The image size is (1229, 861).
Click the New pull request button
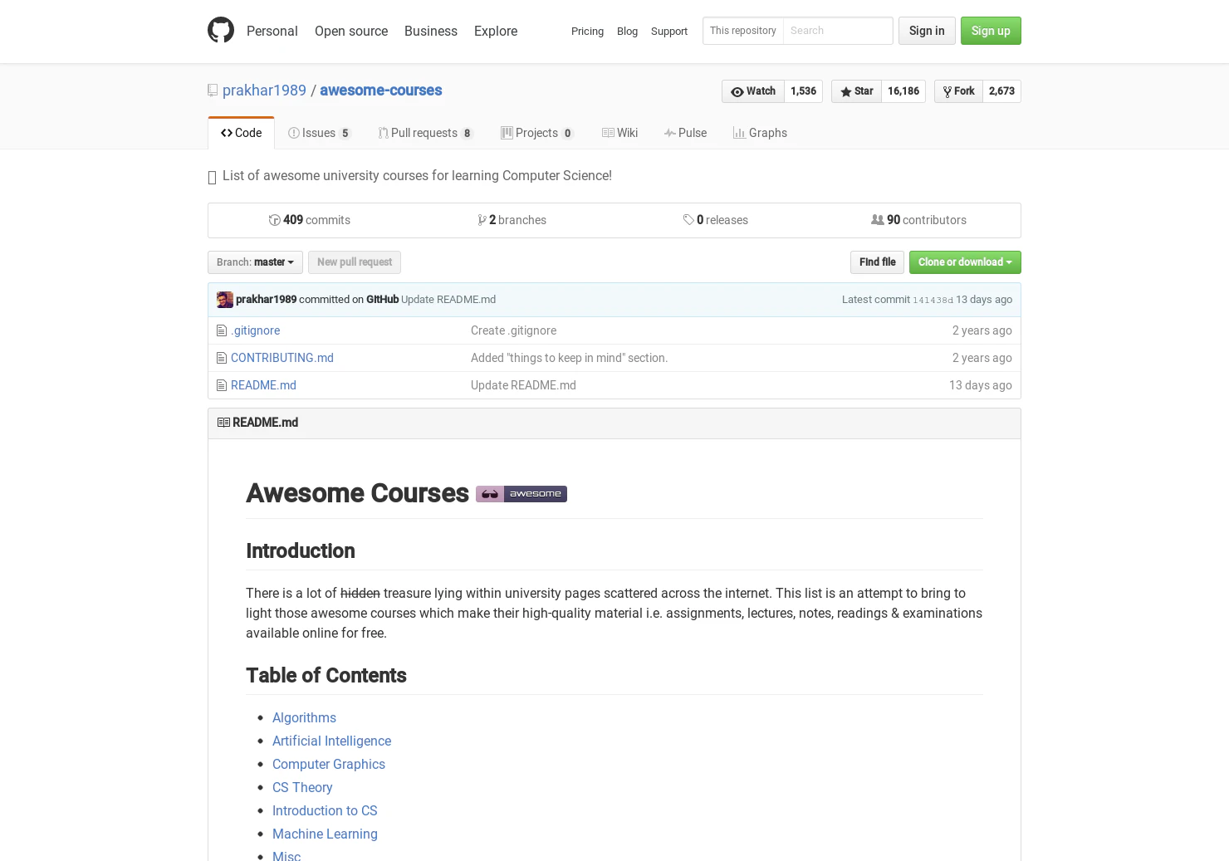355,262
